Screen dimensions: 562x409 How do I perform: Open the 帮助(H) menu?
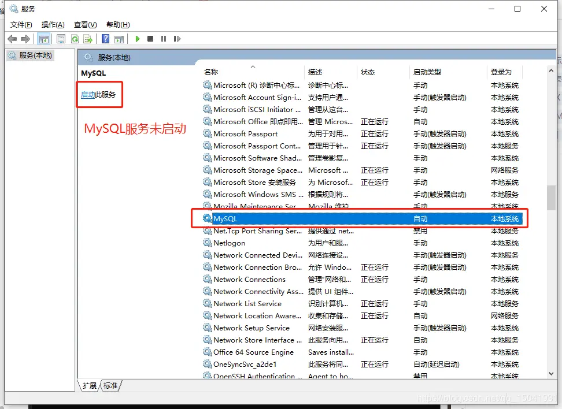118,25
